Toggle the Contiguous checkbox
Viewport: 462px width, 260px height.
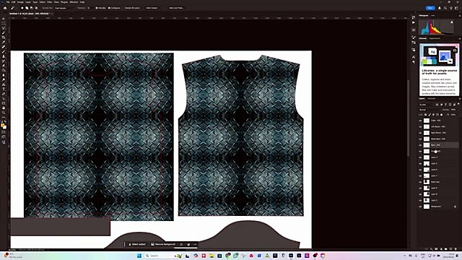click(x=114, y=8)
